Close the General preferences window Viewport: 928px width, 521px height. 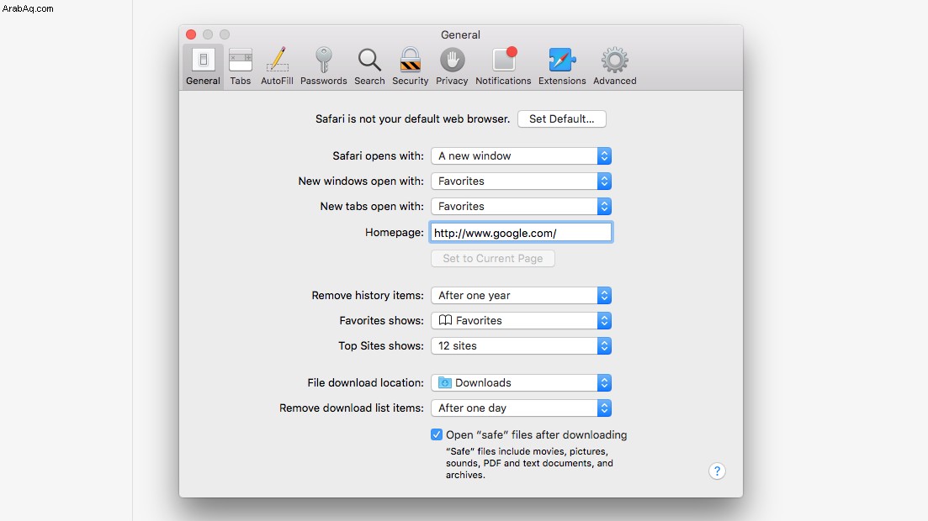point(191,34)
